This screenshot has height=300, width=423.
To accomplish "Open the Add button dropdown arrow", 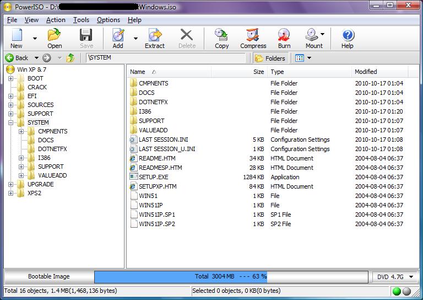I will tap(135, 39).
